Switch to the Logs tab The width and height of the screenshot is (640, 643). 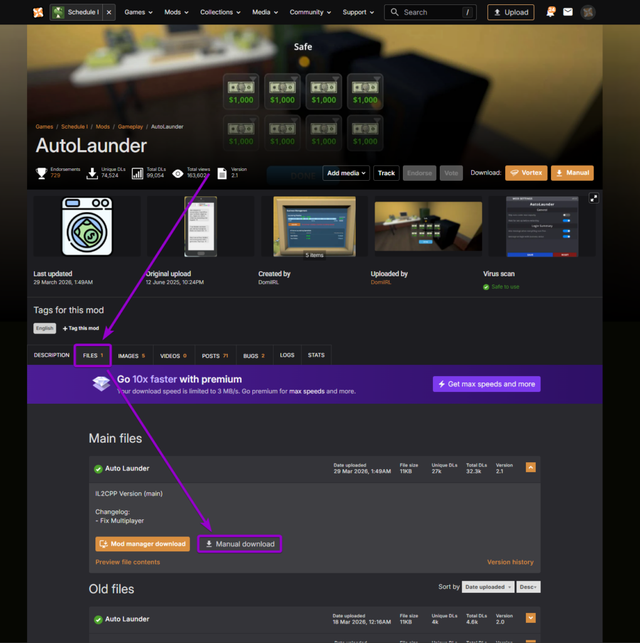click(x=287, y=355)
